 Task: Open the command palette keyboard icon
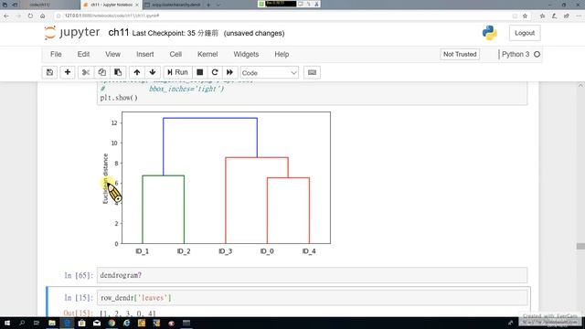(312, 72)
